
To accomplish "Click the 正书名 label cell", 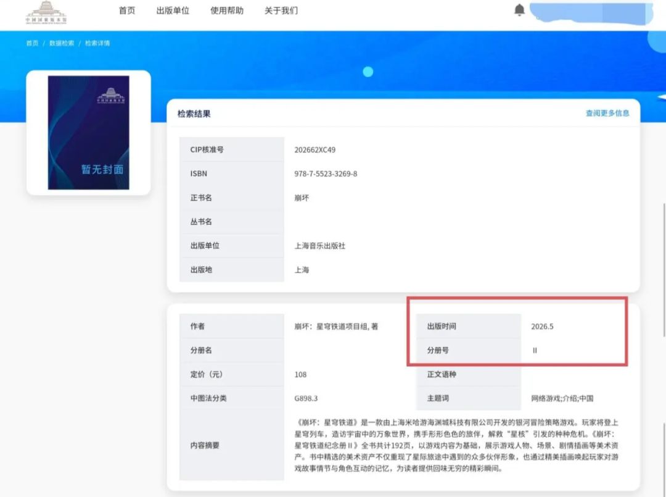I will pyautogui.click(x=232, y=198).
